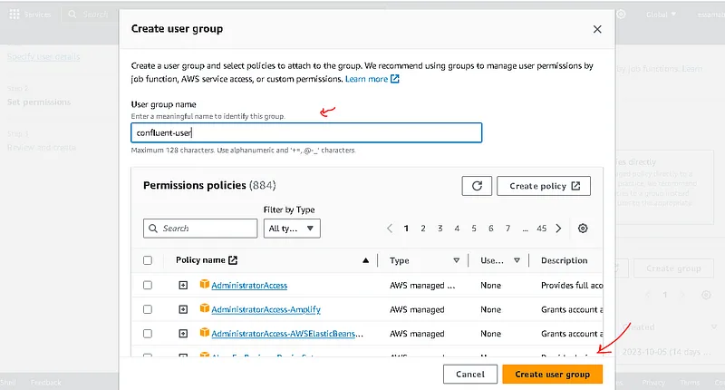
Task: Click the refresh policies icon button
Action: point(477,186)
